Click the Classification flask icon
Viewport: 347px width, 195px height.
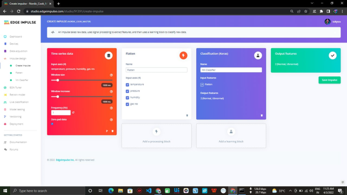(x=258, y=56)
